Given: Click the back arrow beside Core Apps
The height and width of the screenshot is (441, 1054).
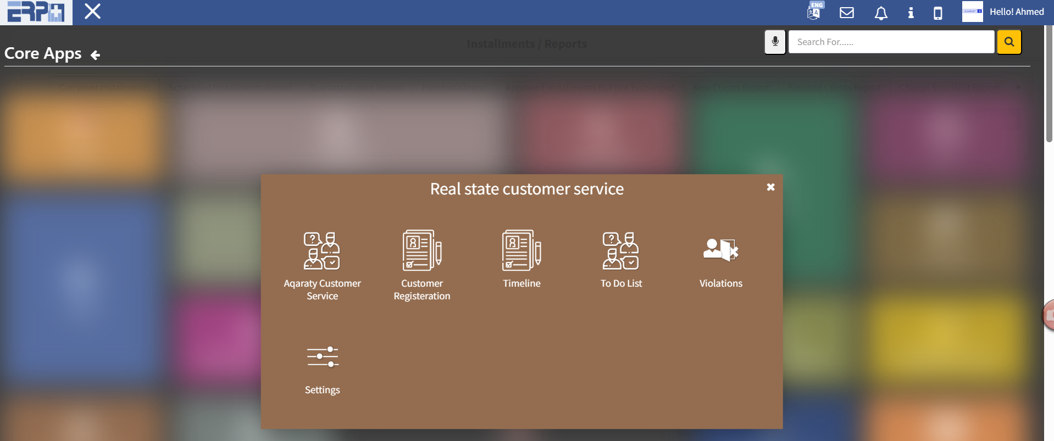Looking at the screenshot, I should coord(95,55).
